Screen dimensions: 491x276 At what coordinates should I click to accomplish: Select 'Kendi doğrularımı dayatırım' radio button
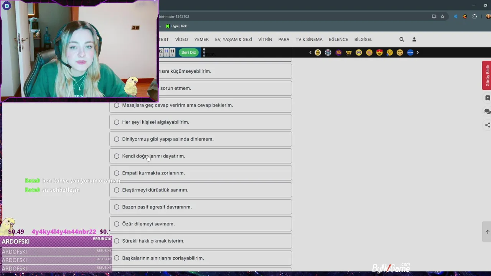pyautogui.click(x=117, y=156)
